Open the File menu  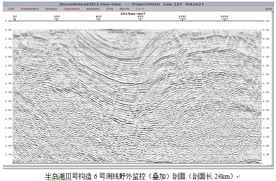point(11,9)
